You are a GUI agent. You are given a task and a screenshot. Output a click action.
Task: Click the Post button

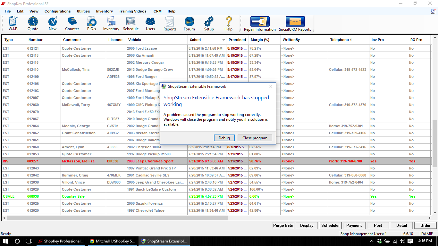pyautogui.click(x=378, y=225)
